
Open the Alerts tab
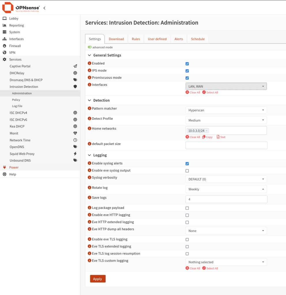(178, 39)
